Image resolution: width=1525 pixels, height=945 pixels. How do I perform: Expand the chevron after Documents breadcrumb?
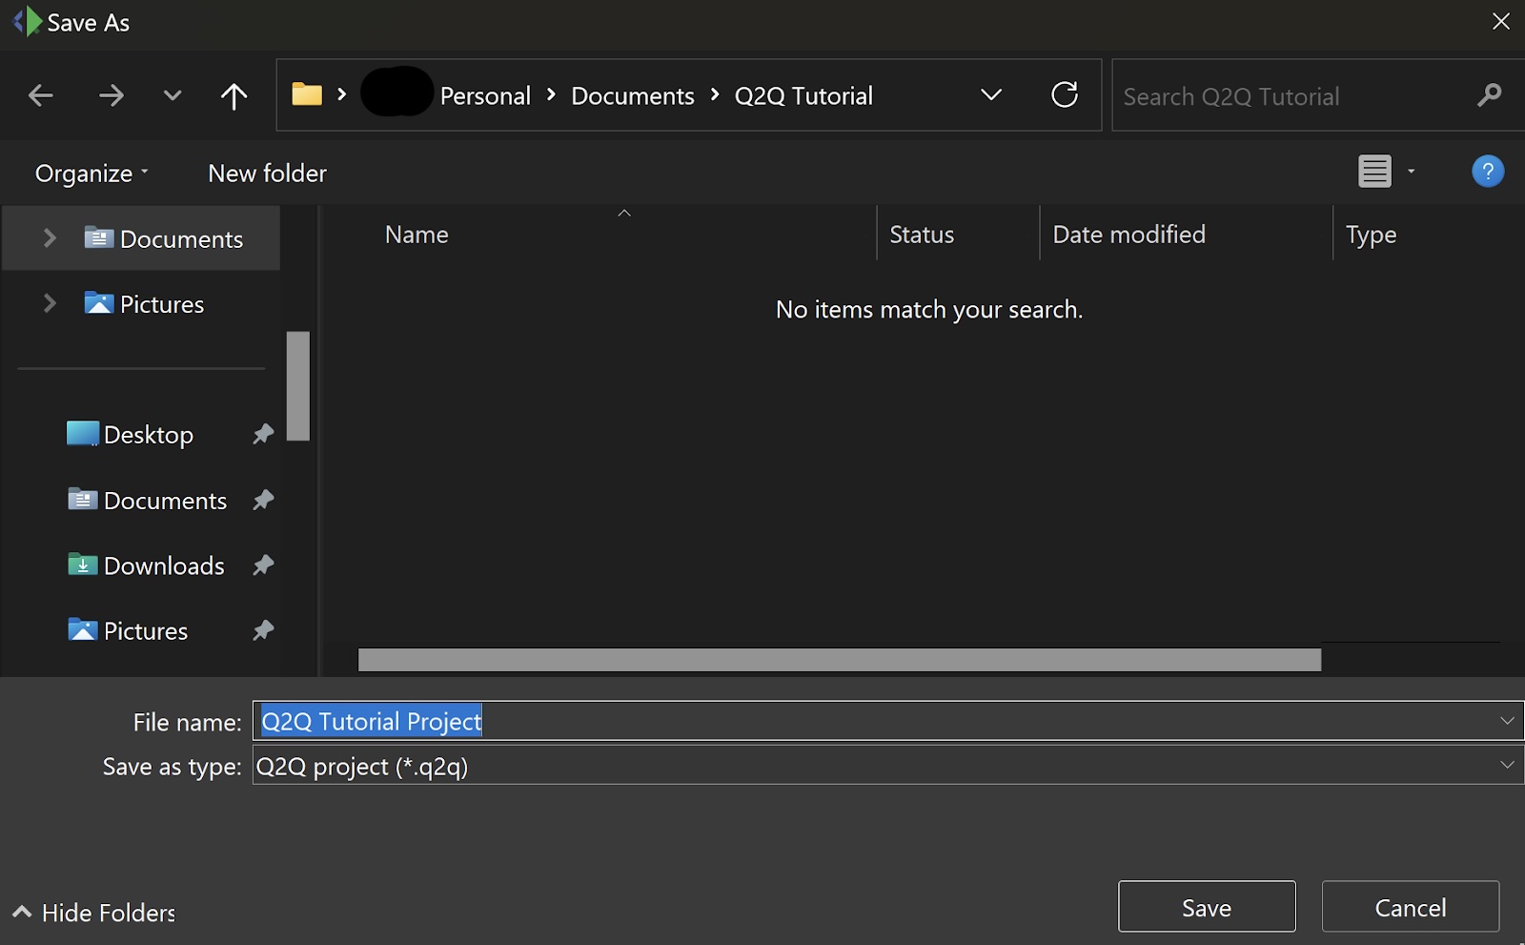tap(715, 95)
